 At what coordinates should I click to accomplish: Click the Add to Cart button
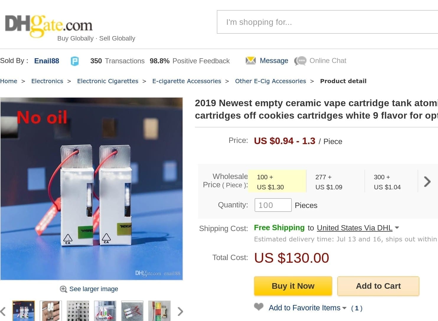click(x=378, y=286)
